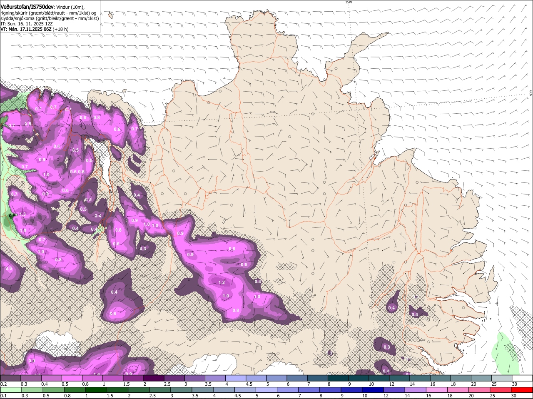The image size is (533, 399).
Task: Select the upper legend swatch labeled 0.3
Action: pyautogui.click(x=31, y=378)
